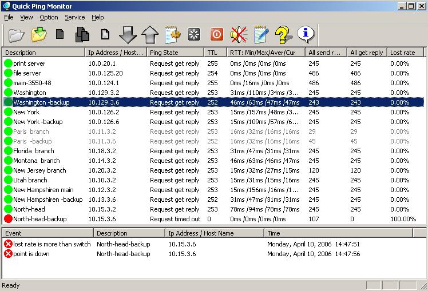Image resolution: width=428 pixels, height=291 pixels.
Task: Click the open folder toolbar icon
Action: [x=16, y=35]
